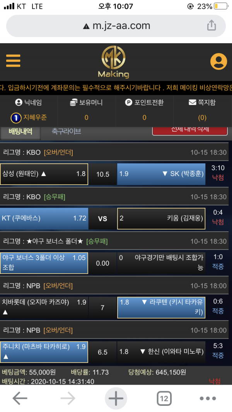
Task: Open new tab with plus button
Action: coord(116,398)
